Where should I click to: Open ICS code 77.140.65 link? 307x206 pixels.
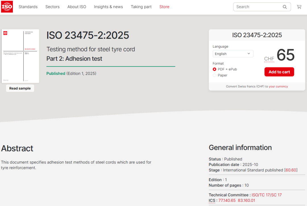(227, 200)
